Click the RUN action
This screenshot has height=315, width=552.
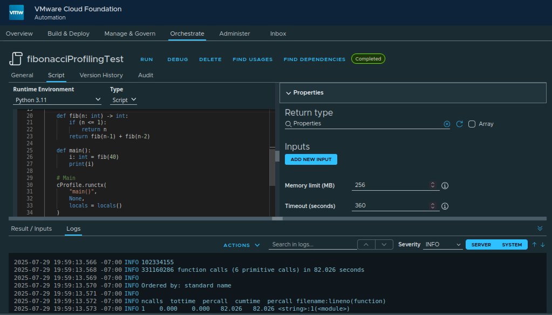coord(146,59)
